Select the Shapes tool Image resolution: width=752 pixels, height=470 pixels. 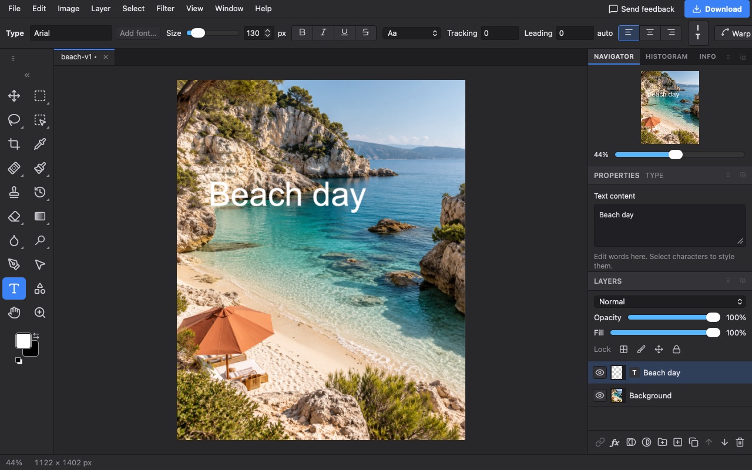point(40,288)
